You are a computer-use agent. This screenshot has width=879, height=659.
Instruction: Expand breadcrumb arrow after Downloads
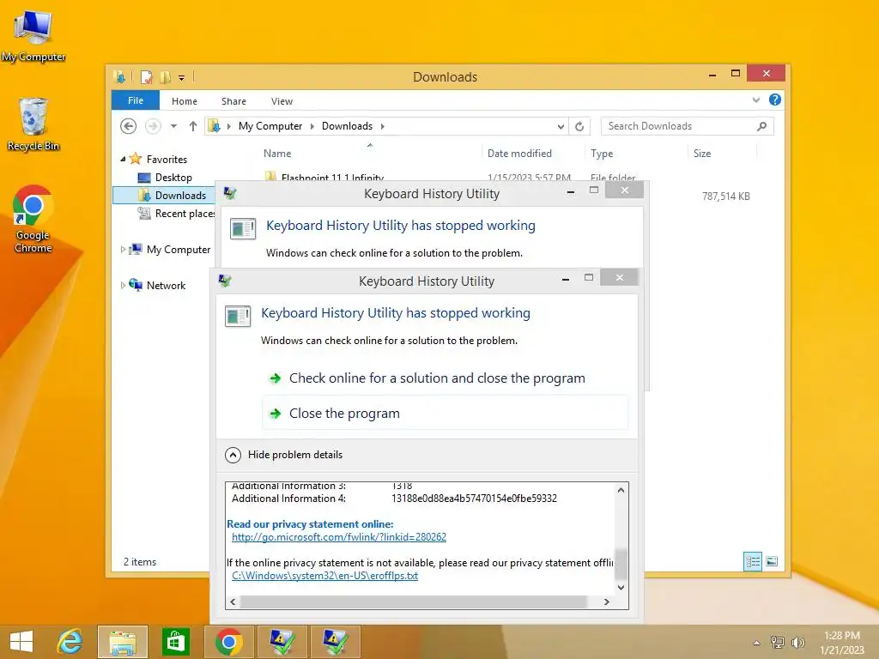pos(382,126)
